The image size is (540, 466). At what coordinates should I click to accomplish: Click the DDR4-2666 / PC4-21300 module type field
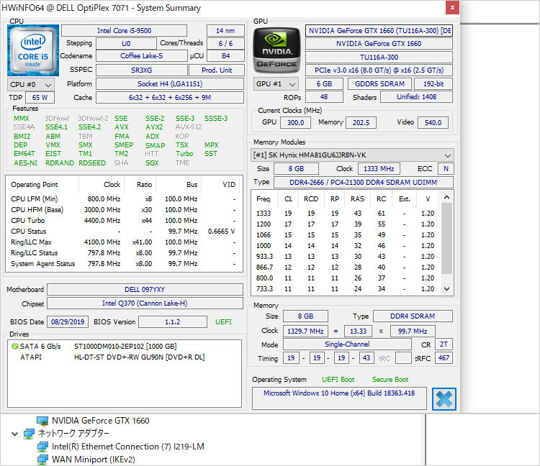coord(364,182)
